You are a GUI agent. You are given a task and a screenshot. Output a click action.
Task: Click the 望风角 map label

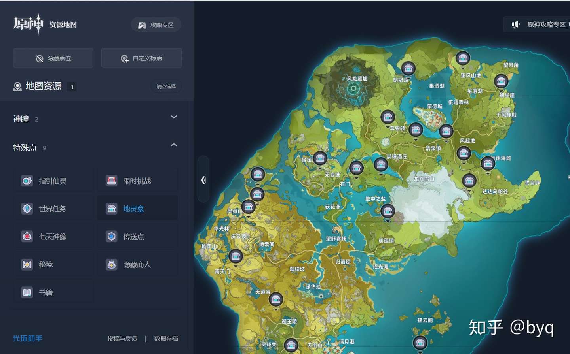(511, 65)
